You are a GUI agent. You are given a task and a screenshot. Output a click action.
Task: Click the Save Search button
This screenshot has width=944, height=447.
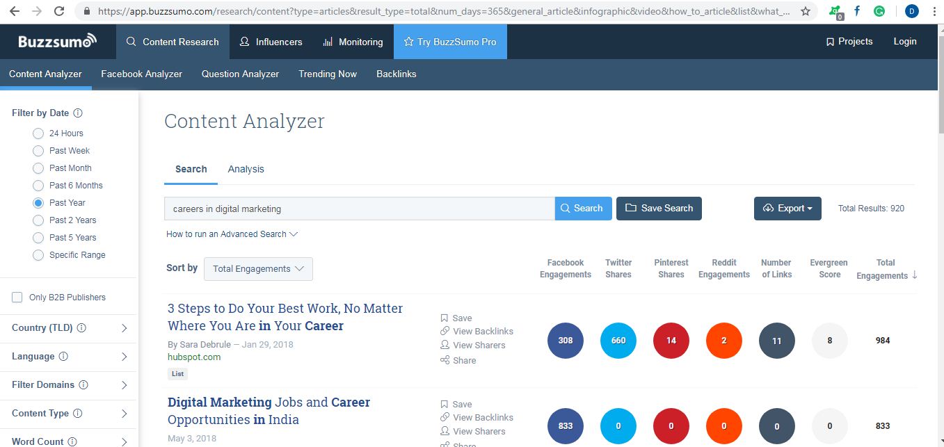[659, 208]
